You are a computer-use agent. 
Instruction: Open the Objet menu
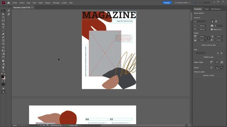40,3
